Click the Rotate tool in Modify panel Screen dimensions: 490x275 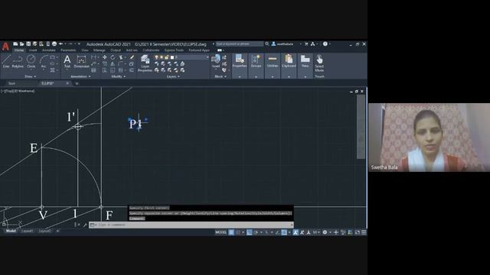113,57
